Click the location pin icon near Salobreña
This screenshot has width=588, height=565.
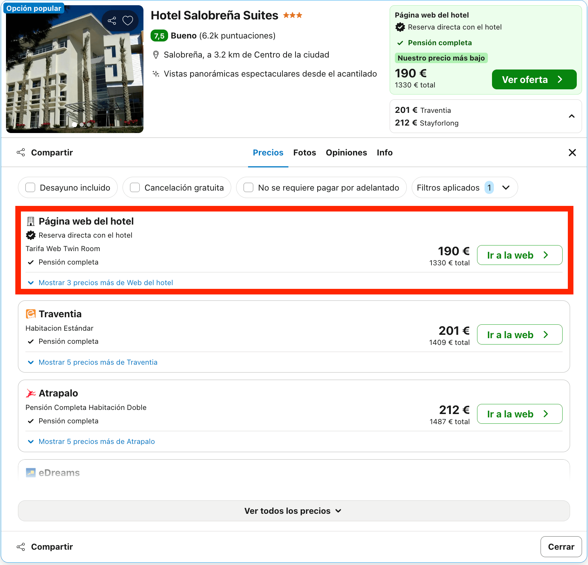click(x=156, y=55)
